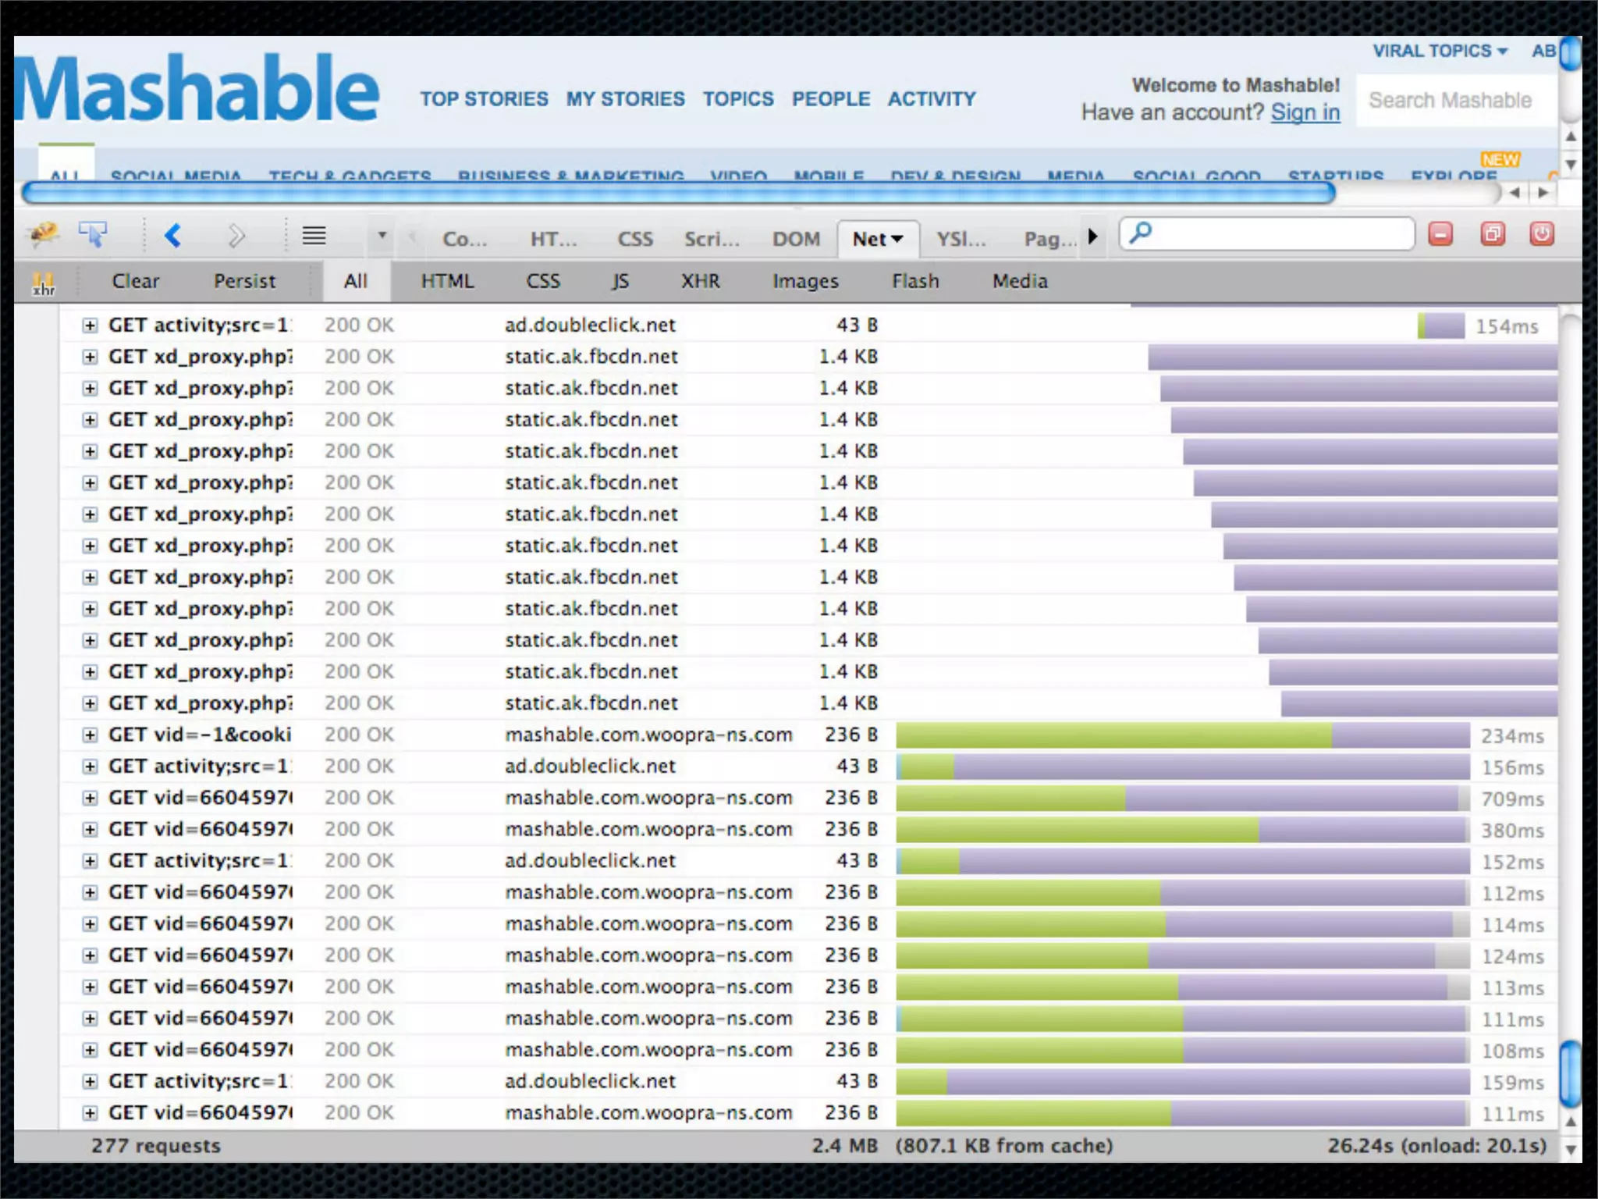Expand the first ad.doubleclick.net activity request
The width and height of the screenshot is (1598, 1199).
[91, 326]
